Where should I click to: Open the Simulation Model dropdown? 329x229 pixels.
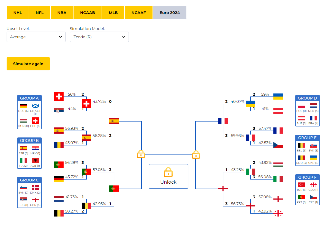[x=99, y=37]
